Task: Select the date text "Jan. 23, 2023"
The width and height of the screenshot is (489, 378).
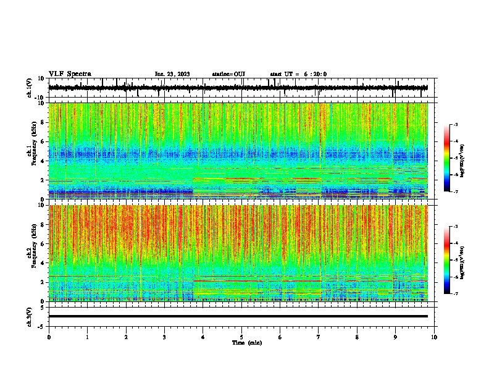Action: (x=172, y=74)
